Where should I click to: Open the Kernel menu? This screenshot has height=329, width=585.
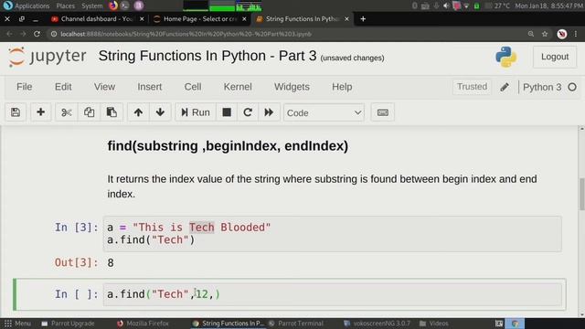pos(238,87)
